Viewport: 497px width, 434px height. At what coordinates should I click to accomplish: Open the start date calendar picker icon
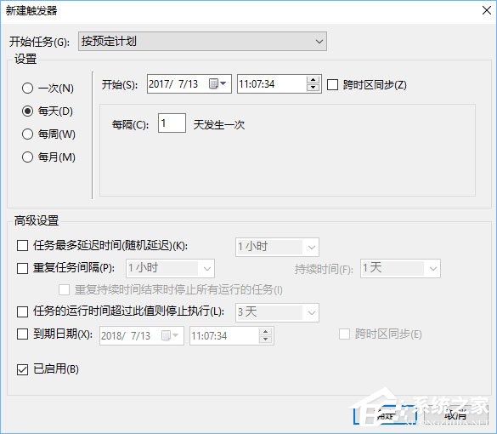pos(217,83)
